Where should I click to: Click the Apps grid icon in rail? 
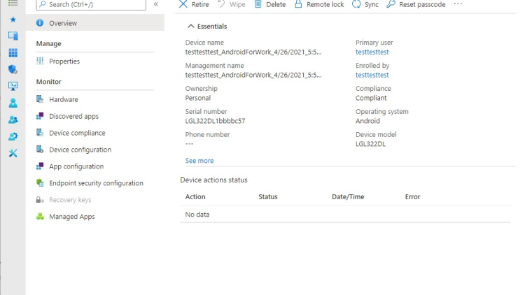coord(13,53)
